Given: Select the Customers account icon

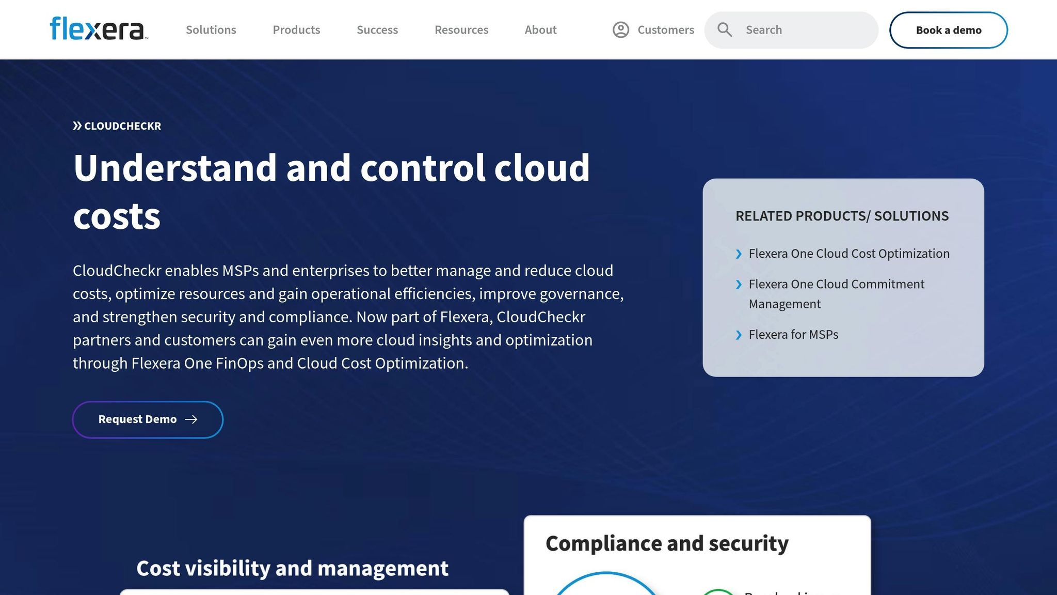Looking at the screenshot, I should point(620,29).
